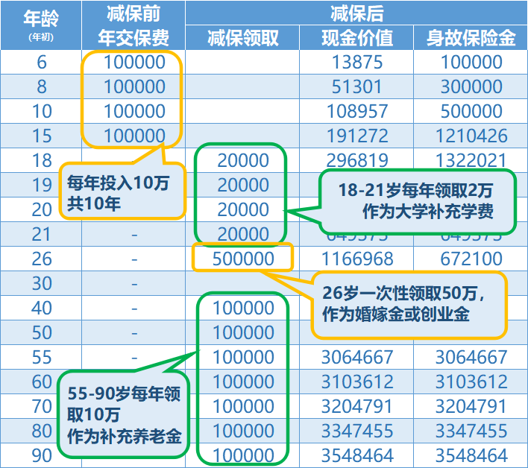Click the age cell 30
Image resolution: width=528 pixels, height=468 pixels.
tap(42, 283)
